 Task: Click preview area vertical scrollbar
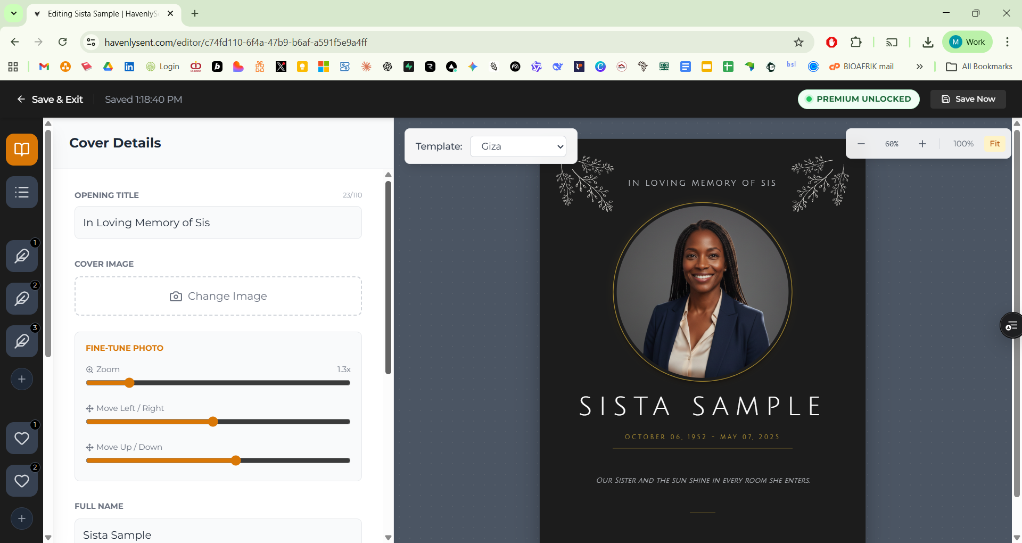[x=1017, y=314]
